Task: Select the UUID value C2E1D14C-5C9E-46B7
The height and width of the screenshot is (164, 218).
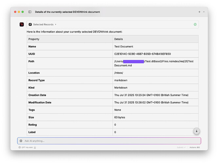Action: (x=142, y=54)
